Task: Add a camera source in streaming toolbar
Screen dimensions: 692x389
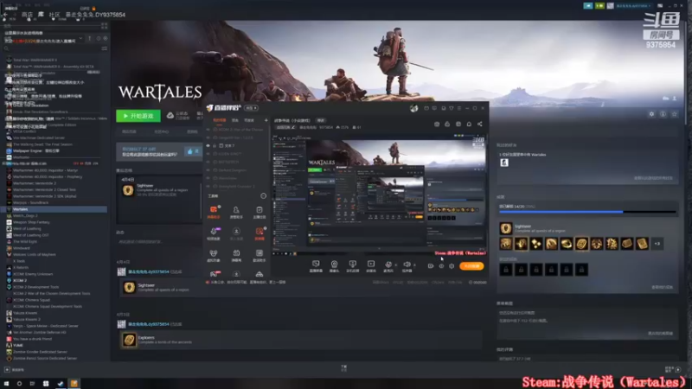Action: (x=334, y=265)
